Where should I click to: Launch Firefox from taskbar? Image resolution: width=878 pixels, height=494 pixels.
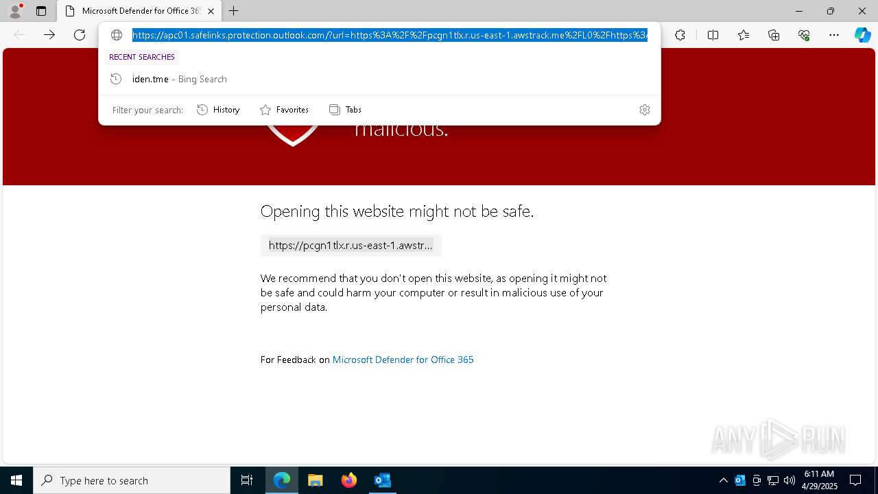(349, 480)
